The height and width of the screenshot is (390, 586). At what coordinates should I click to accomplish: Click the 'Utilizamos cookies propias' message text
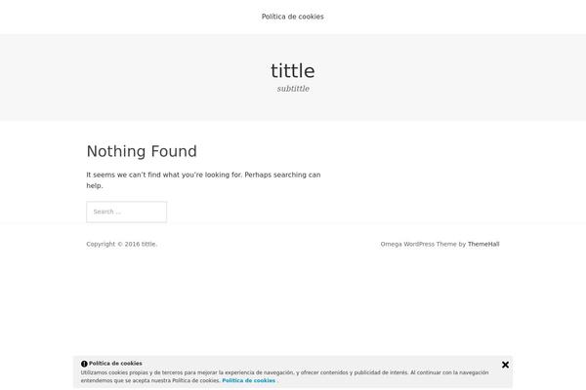click(137, 372)
